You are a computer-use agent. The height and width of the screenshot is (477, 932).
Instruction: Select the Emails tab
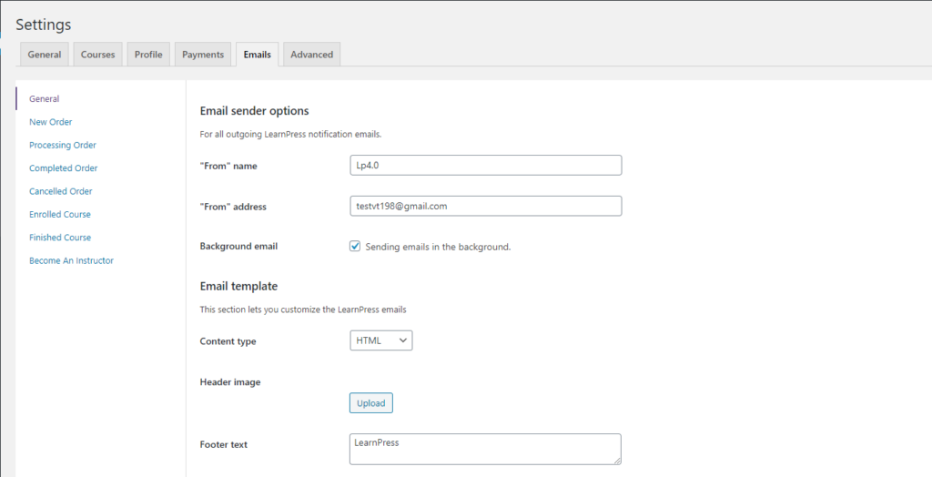pyautogui.click(x=257, y=55)
